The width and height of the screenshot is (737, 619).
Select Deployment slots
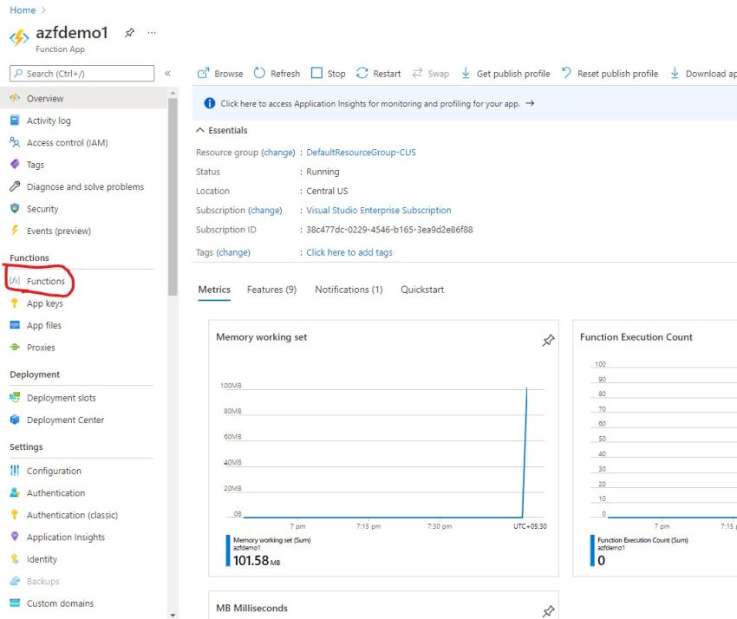(57, 397)
